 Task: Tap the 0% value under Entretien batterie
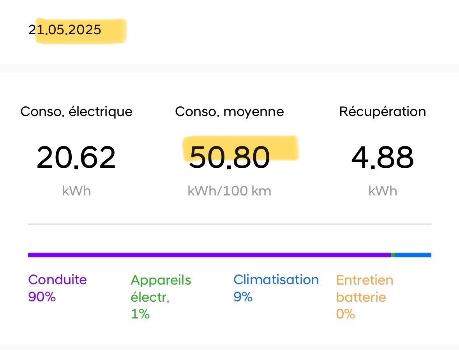point(346,314)
